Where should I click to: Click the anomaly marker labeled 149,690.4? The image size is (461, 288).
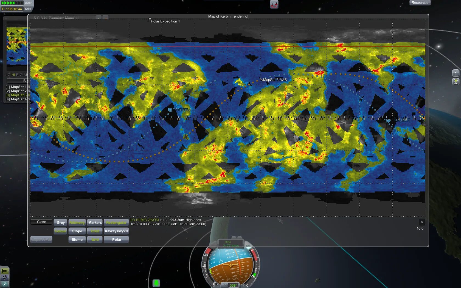point(170,109)
